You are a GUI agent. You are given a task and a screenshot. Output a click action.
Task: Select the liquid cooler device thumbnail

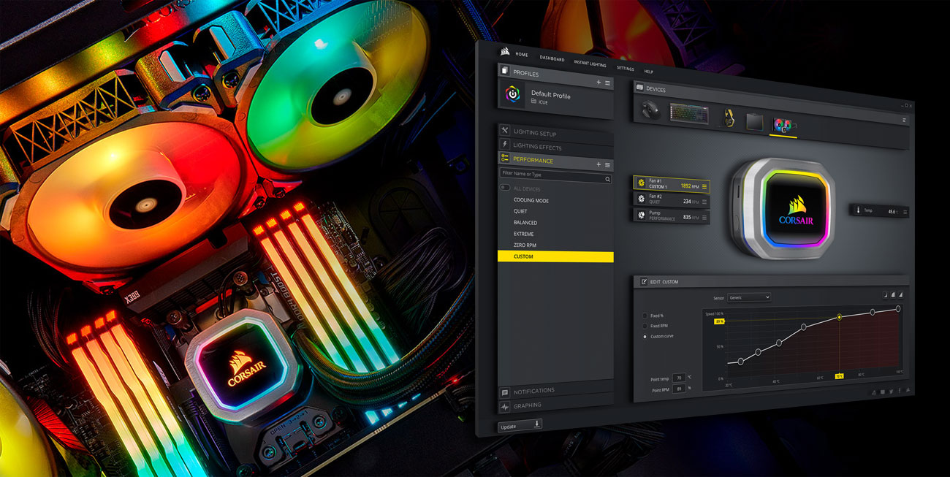pos(785,125)
